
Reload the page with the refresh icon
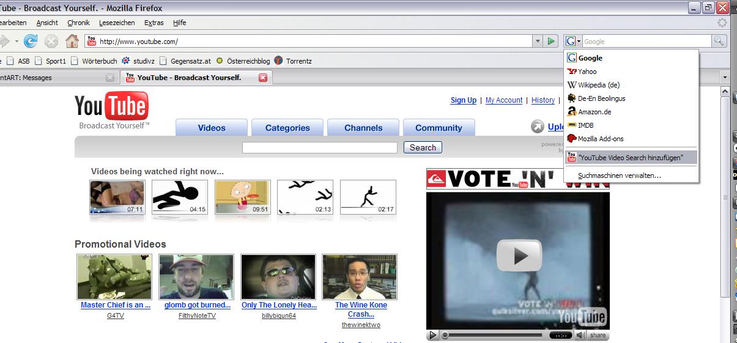click(31, 41)
